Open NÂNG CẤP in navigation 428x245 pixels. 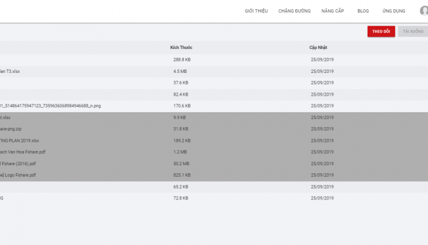[333, 11]
